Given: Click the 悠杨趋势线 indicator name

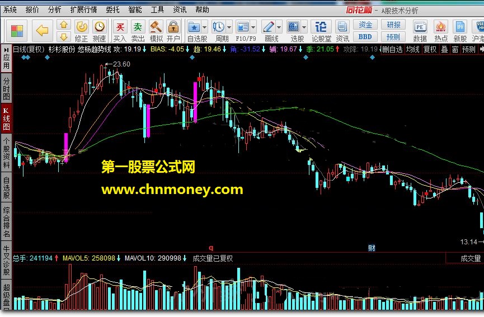Looking at the screenshot, I should coord(94,49).
